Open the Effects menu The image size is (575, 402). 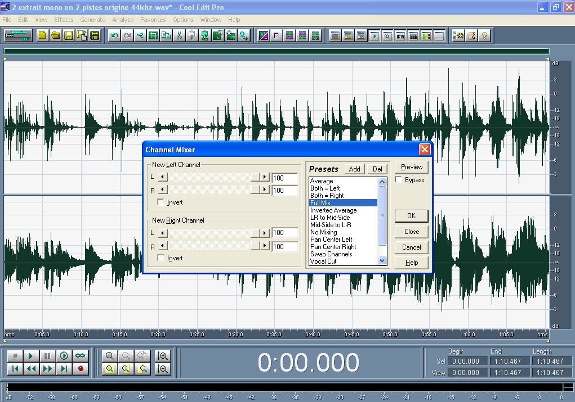click(x=64, y=20)
